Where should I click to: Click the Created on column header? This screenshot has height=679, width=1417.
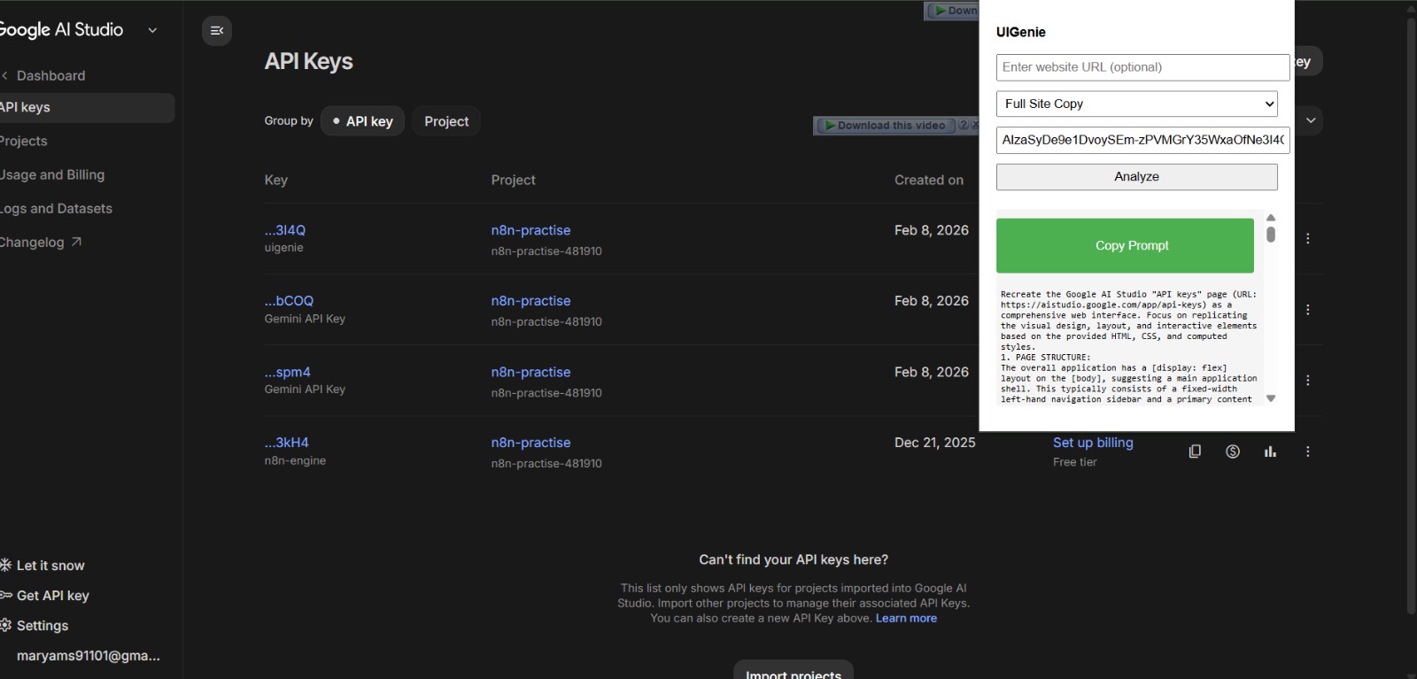(929, 180)
